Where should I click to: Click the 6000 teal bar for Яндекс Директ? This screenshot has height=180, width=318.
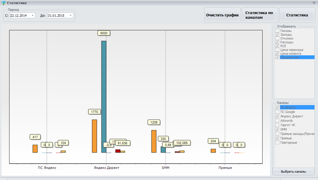click(x=104, y=97)
